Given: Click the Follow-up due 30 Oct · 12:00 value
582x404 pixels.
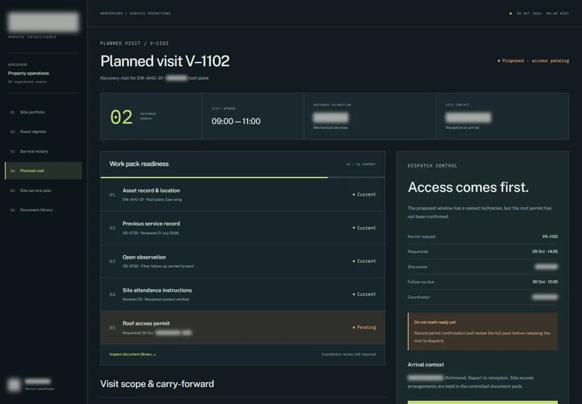Looking at the screenshot, I should tap(544, 282).
